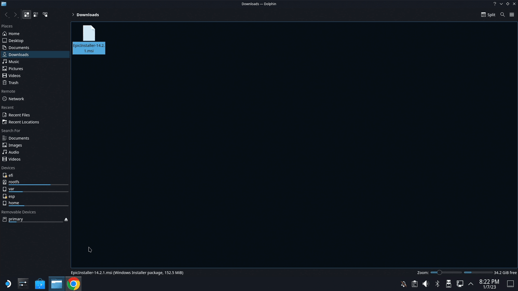Open the application launcher in the taskbar
Image resolution: width=518 pixels, height=291 pixels.
point(8,284)
